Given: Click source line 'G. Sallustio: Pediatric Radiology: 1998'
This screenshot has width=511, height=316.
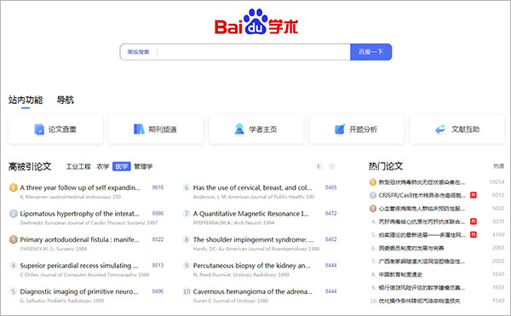Looking at the screenshot, I should click(62, 301).
